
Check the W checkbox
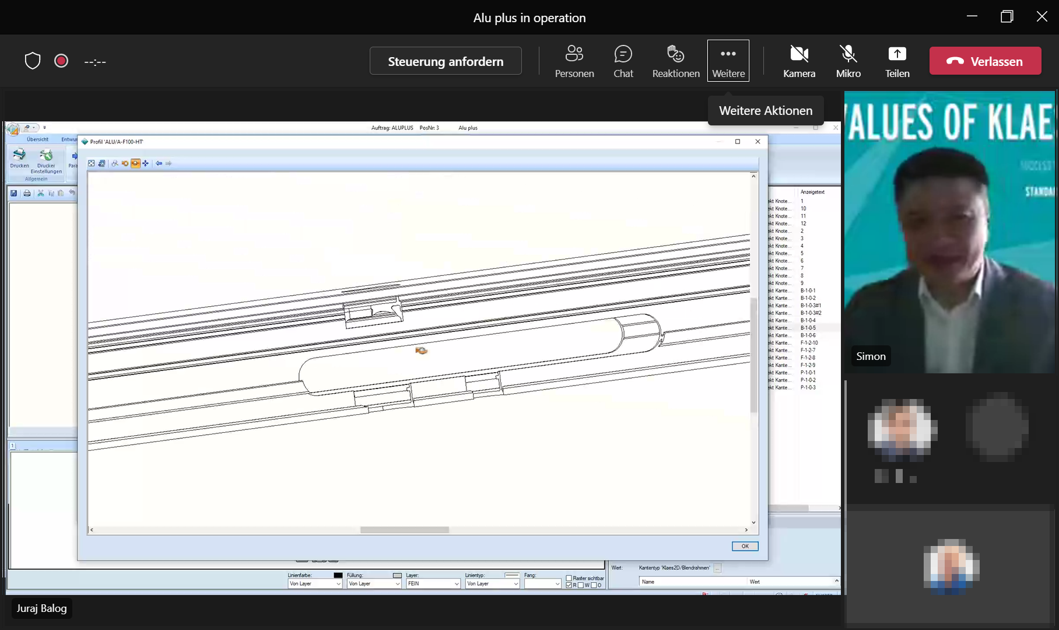coord(581,585)
